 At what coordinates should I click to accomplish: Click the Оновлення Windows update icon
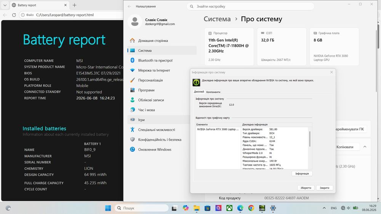pos(133,149)
